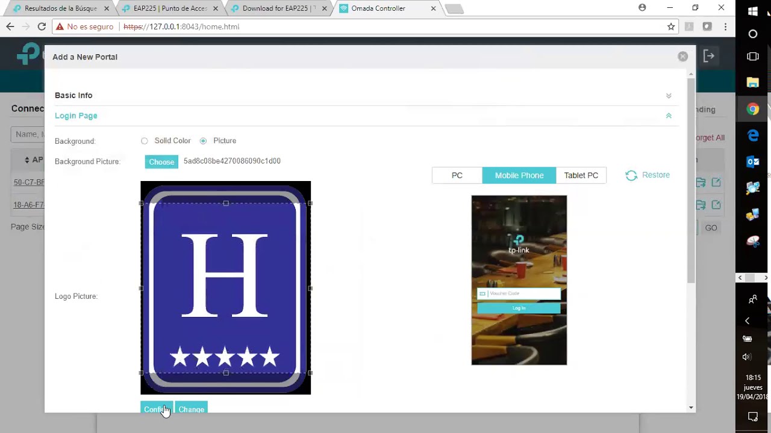Click the Not secure warning icon

click(59, 26)
